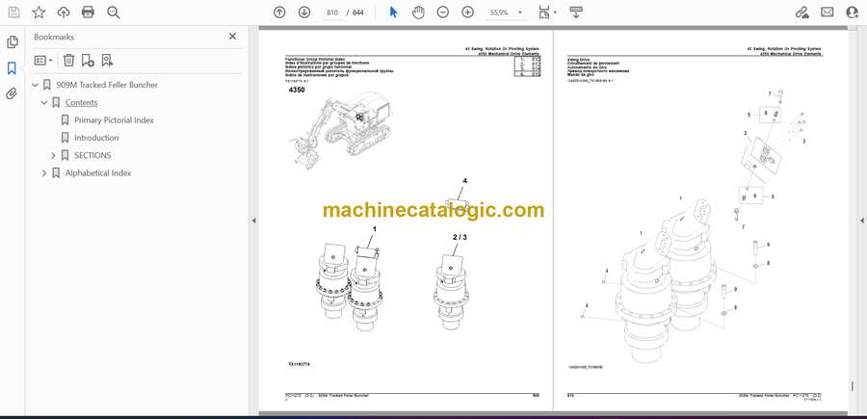Go to the previous page using the up arrow
The height and width of the screenshot is (419, 867).
(x=279, y=13)
